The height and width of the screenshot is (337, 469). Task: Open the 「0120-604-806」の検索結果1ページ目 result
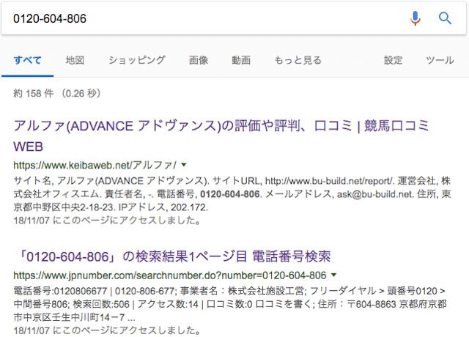[x=174, y=256]
